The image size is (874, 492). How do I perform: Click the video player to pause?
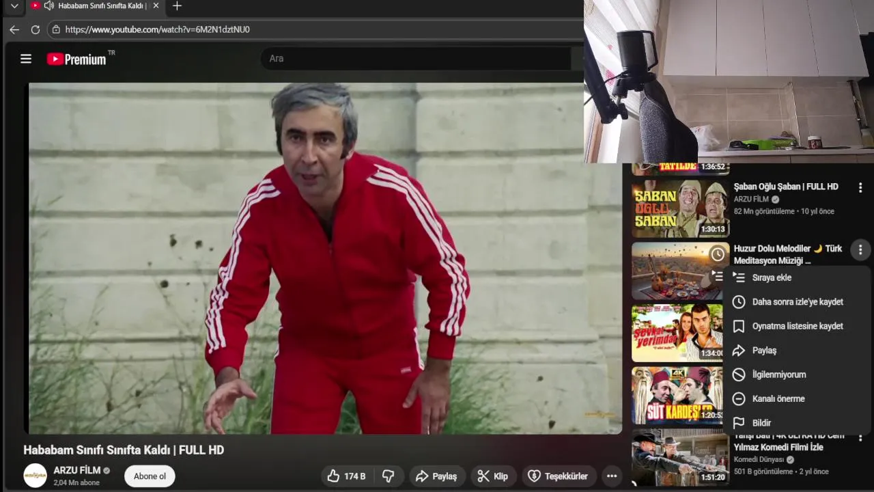[x=325, y=258]
